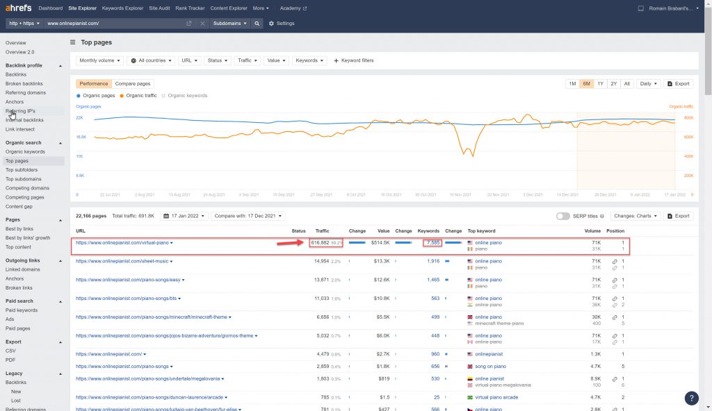Click the upper Export button above the chart
Image resolution: width=712 pixels, height=411 pixels.
coord(679,83)
